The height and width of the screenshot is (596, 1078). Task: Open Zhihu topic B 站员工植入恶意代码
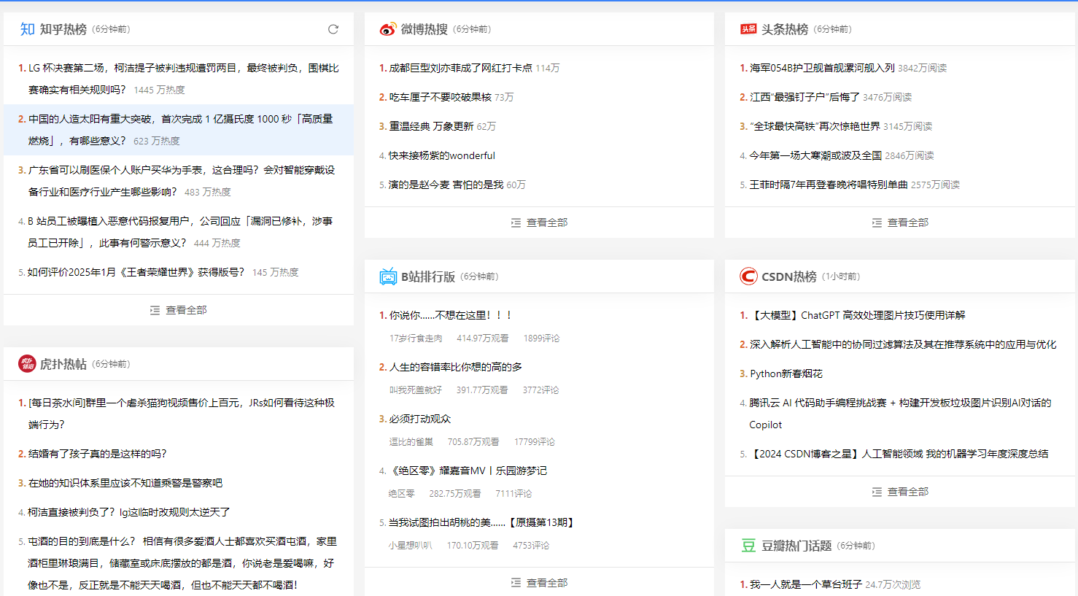click(x=179, y=232)
